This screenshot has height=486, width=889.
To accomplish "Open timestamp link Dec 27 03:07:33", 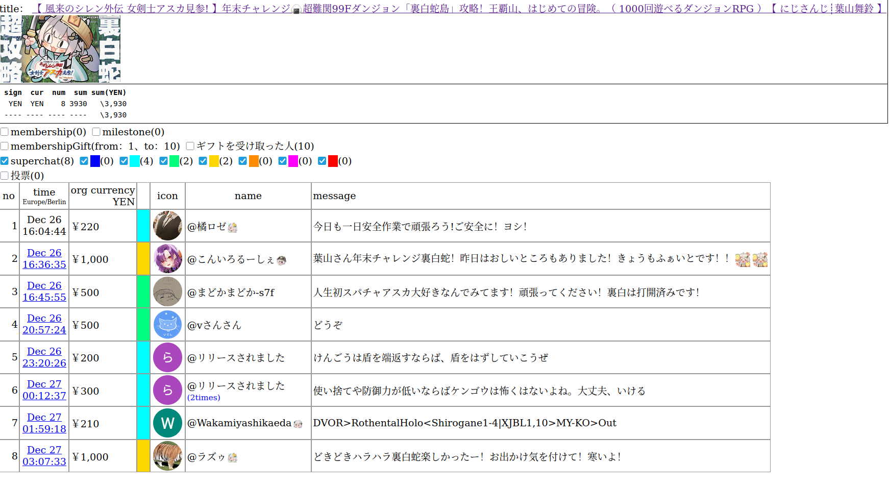I will click(x=44, y=456).
